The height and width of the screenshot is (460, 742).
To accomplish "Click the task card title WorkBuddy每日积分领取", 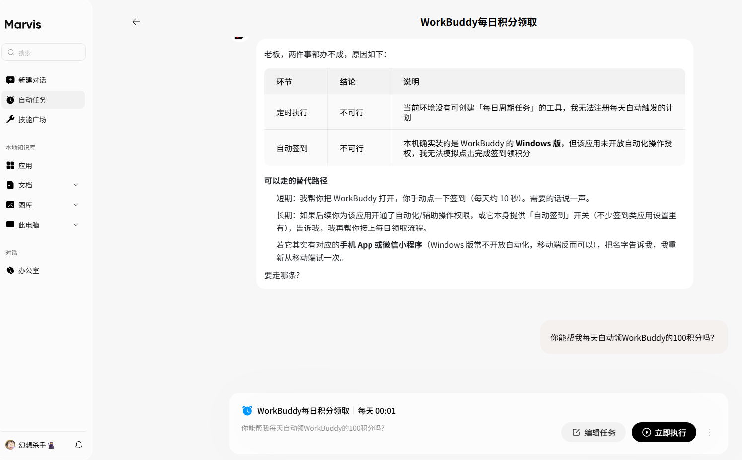I will [x=303, y=411].
